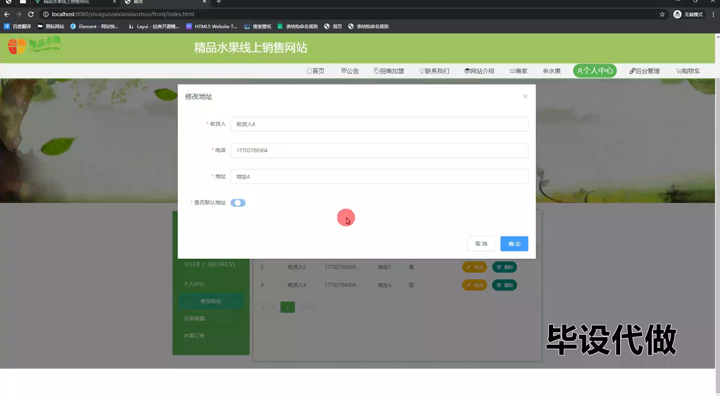Viewport: 720px width, 396px height.
Task: Close the 修改地址 dialog with the X
Action: point(525,96)
